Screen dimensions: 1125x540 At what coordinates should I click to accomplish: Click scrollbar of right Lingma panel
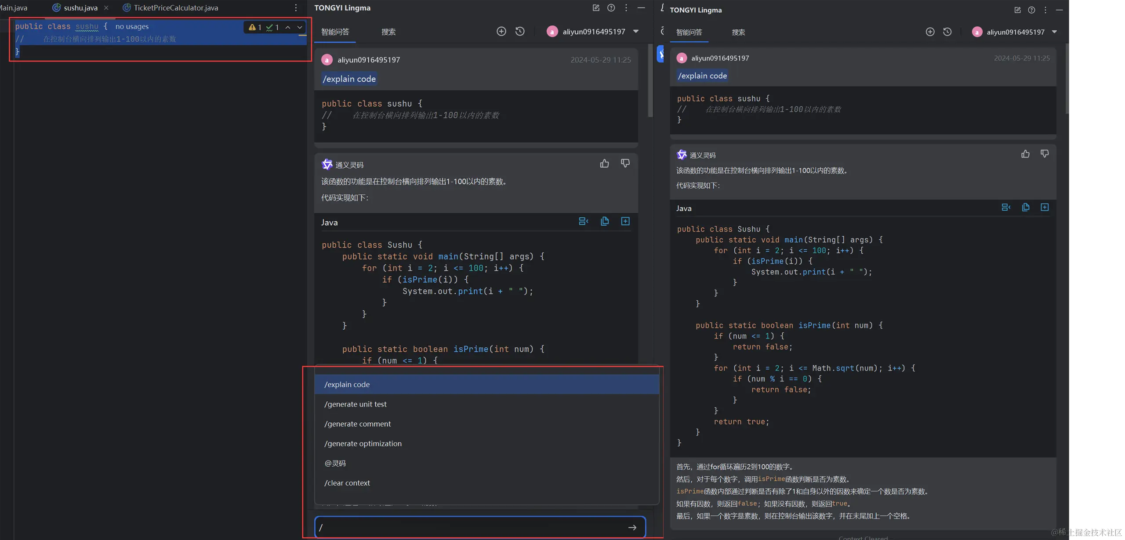(1067, 79)
